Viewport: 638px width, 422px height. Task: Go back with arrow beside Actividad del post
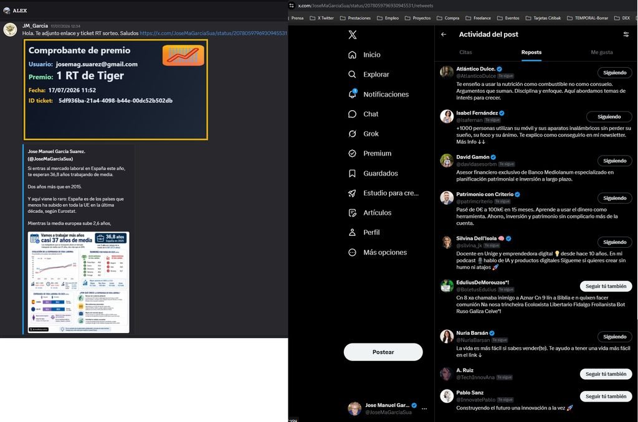click(x=444, y=35)
